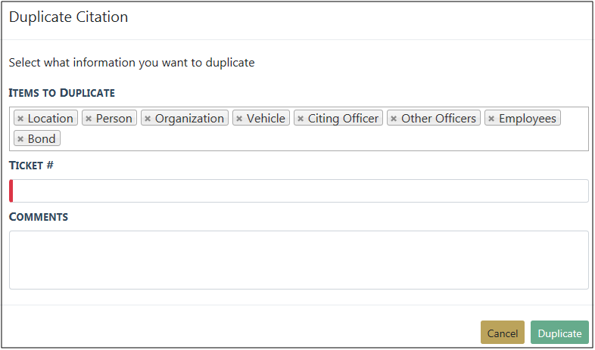Select the Vehicle tag label
The image size is (595, 350).
click(x=266, y=119)
